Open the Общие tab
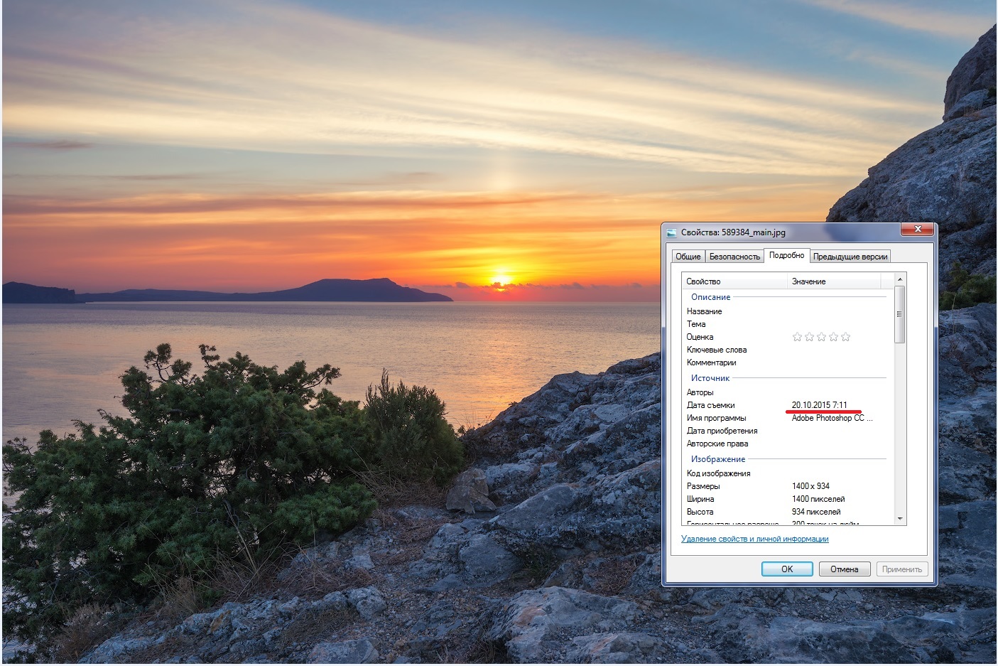Screen dimensions: 998x666 pos(688,257)
